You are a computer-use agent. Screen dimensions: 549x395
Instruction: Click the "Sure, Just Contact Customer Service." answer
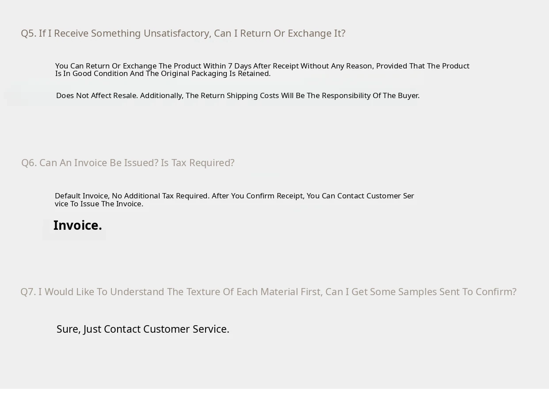point(143,330)
